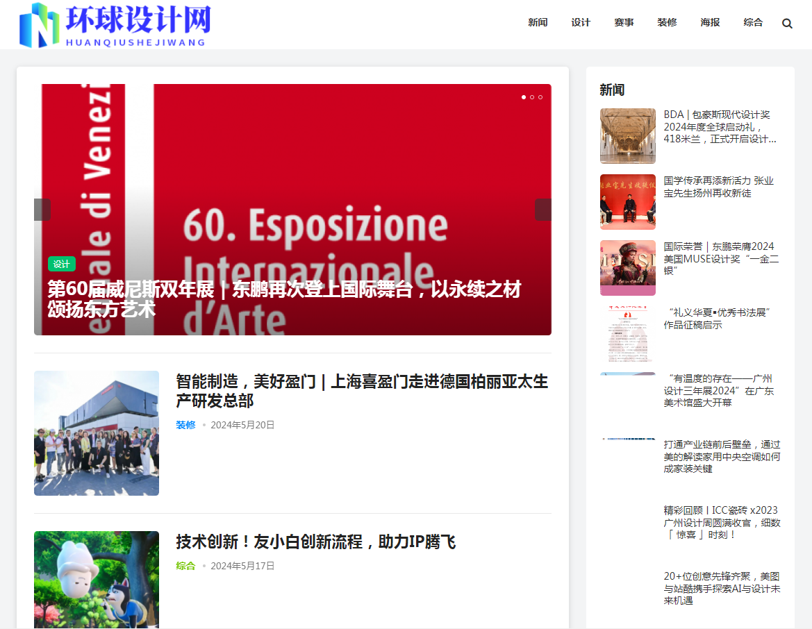Select the first carousel dot indicator
The height and width of the screenshot is (629, 812).
tap(524, 97)
